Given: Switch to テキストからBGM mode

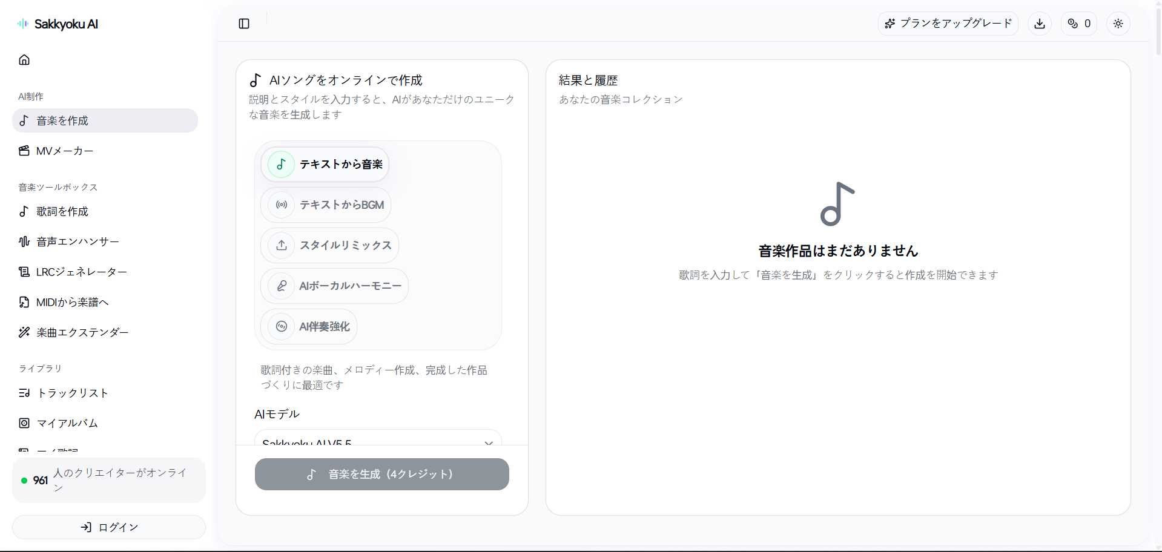Looking at the screenshot, I should pos(326,205).
